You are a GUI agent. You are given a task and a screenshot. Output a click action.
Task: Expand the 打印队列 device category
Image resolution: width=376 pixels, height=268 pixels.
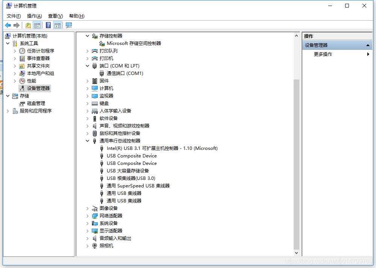point(88,51)
